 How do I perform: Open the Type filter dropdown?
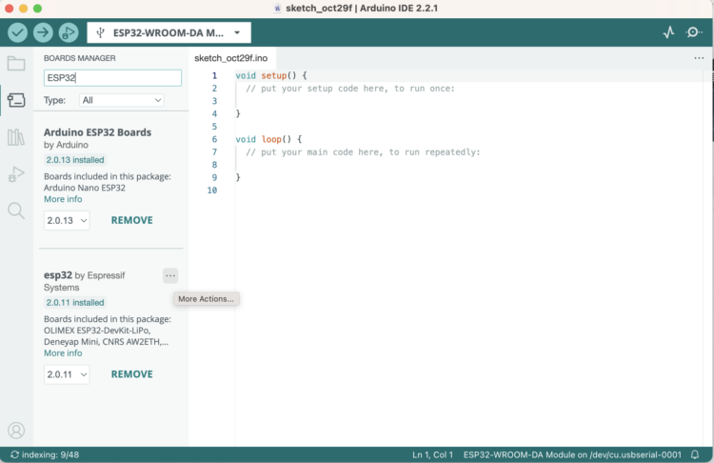point(121,100)
